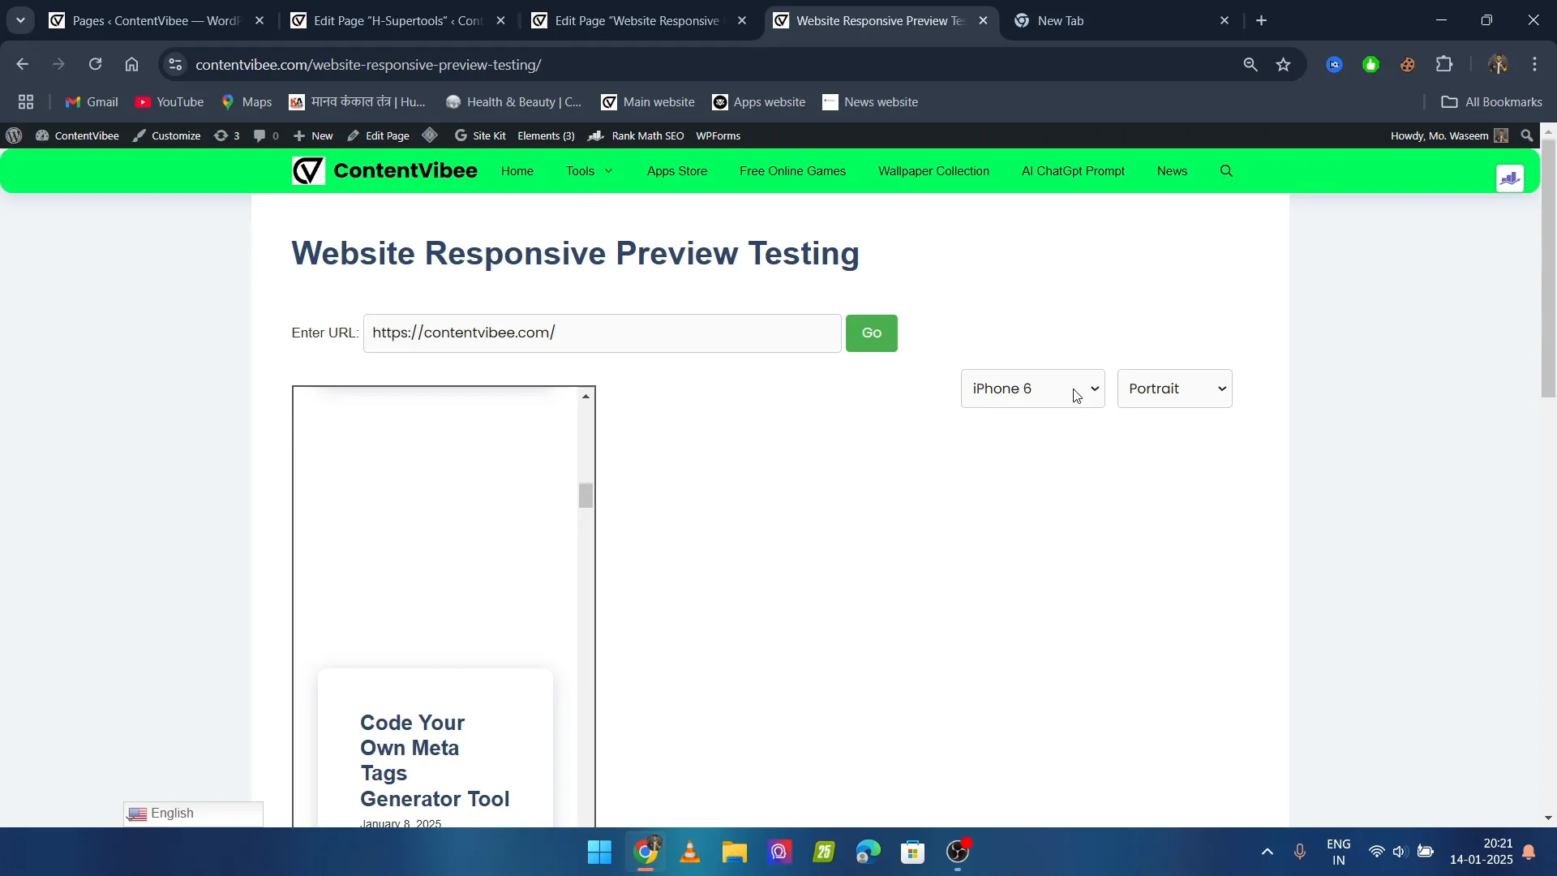Viewport: 1557px width, 876px height.
Task: Expand the Tools menu in site header
Action: coord(590,171)
